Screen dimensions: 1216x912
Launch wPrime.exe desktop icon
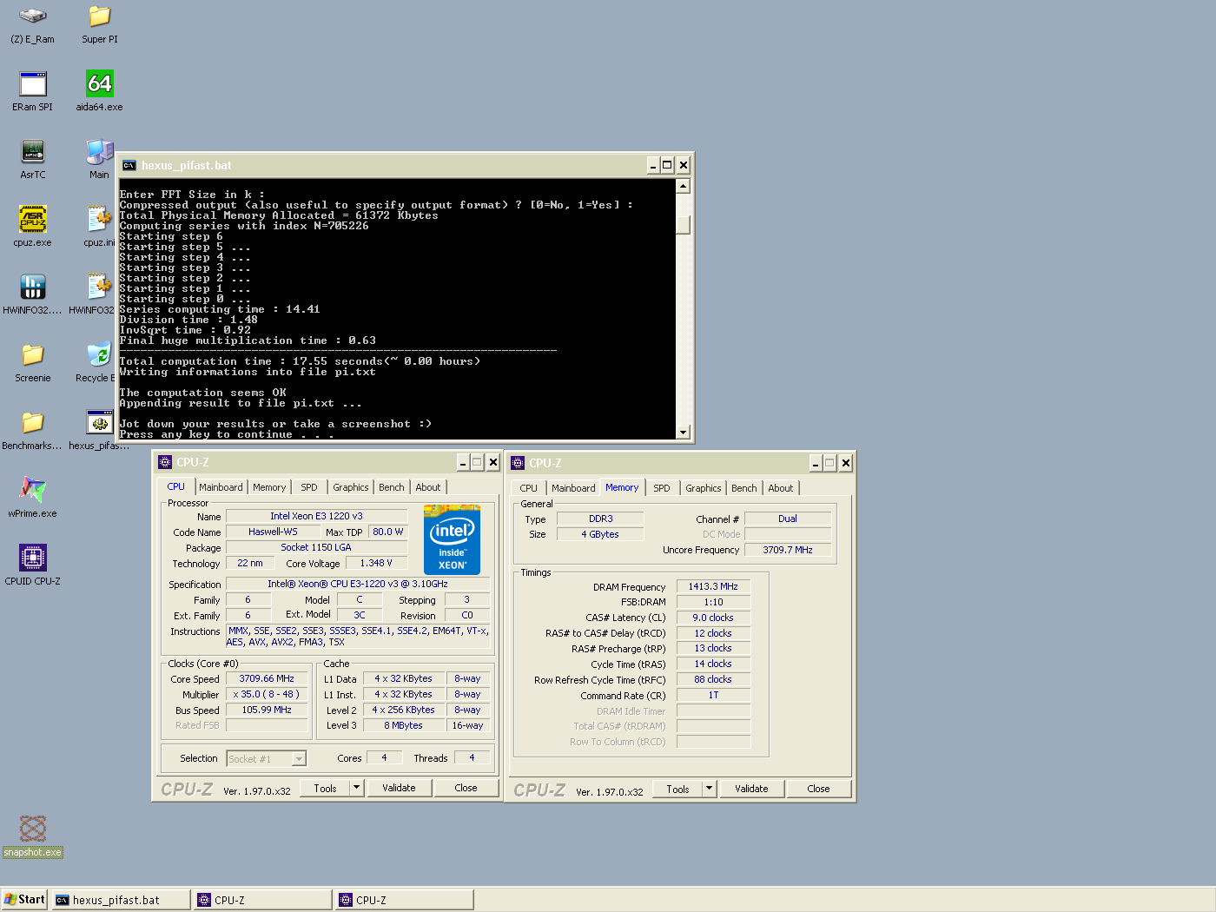(32, 490)
